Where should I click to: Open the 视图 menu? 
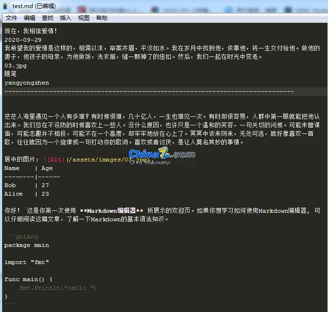click(84, 18)
